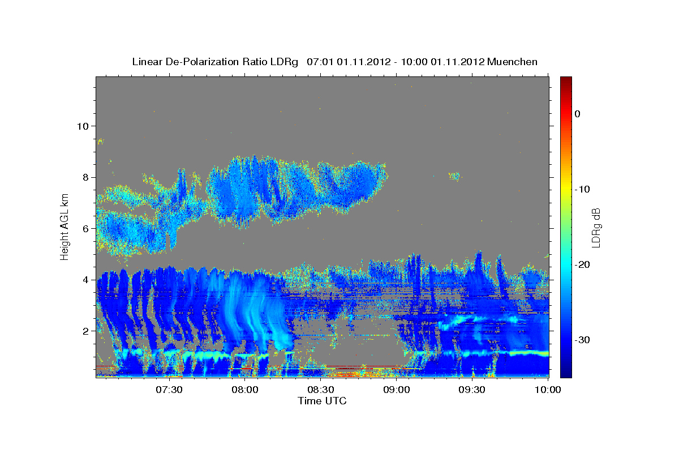Click the colorbar label '-10'
Image resolution: width=679 pixels, height=453 pixels.
click(583, 189)
